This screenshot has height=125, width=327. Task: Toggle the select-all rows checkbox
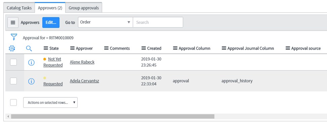point(13,102)
